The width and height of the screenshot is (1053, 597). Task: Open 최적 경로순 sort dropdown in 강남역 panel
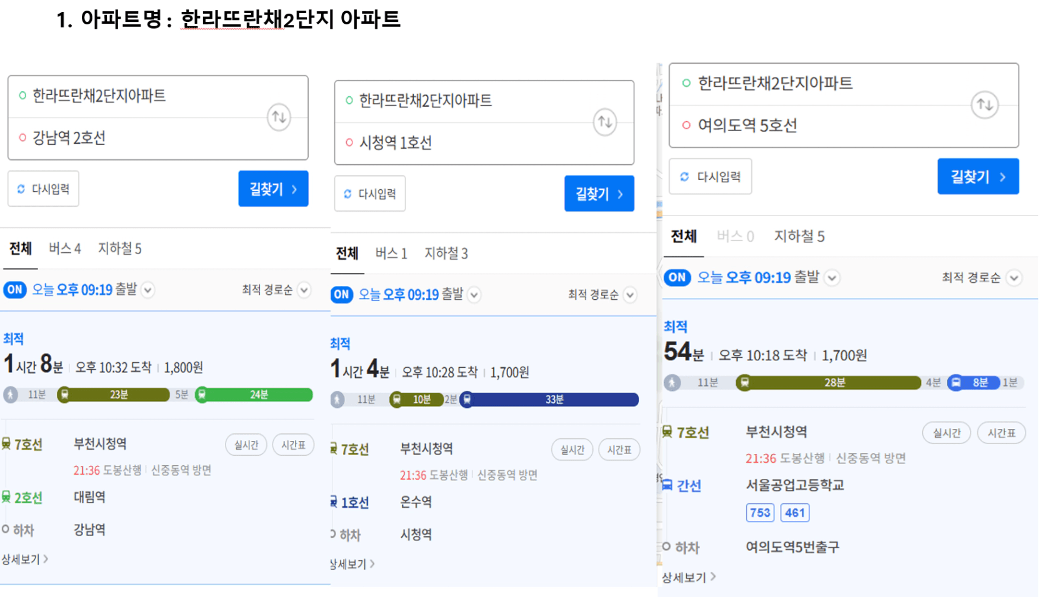(304, 290)
